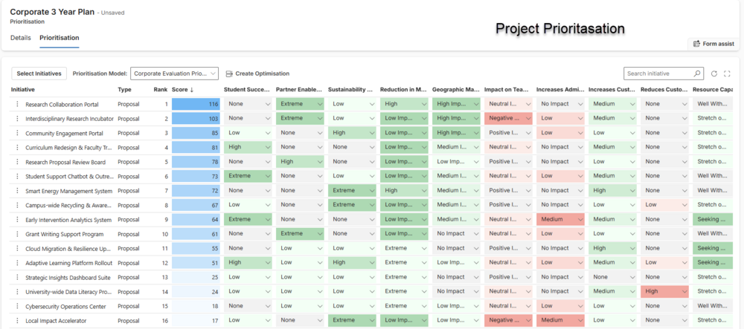Open row menu for Research Collaboration Portal
This screenshot has height=329, width=744.
(16, 104)
